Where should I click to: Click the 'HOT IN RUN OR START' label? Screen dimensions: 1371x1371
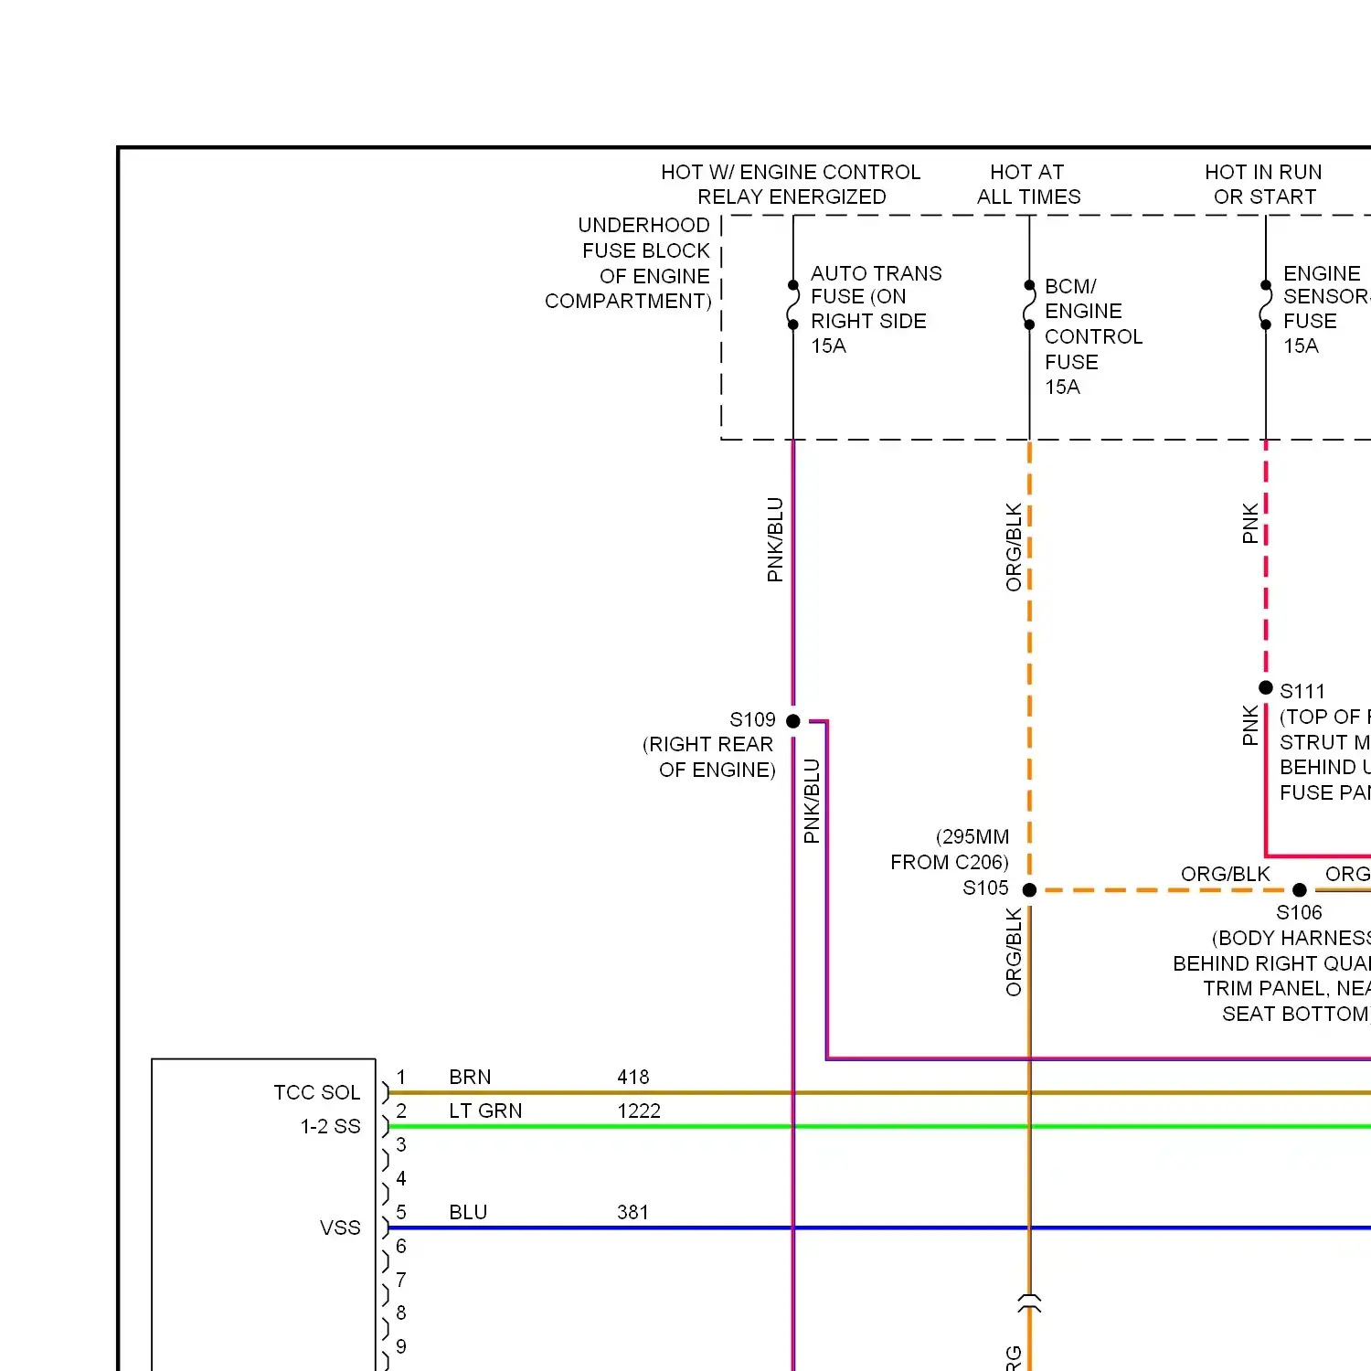[x=1264, y=185]
